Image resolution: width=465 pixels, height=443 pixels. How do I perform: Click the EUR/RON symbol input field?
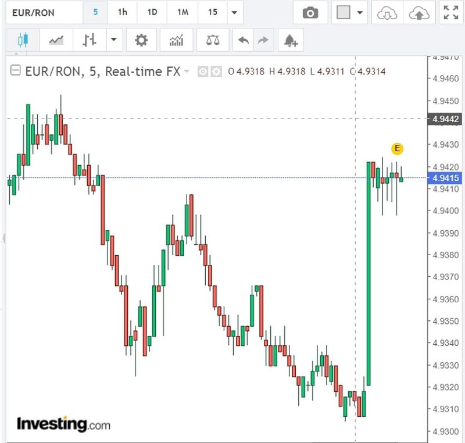click(x=41, y=12)
